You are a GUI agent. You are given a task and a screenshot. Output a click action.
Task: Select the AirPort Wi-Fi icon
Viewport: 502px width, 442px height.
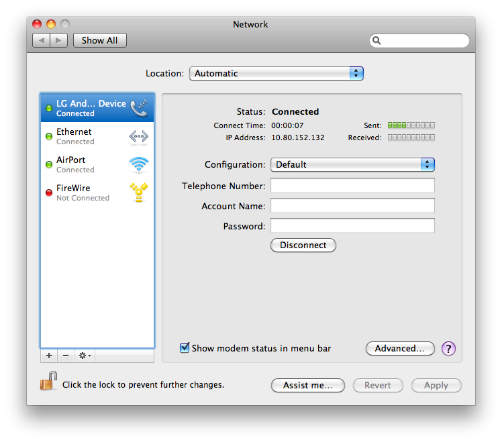pos(139,164)
